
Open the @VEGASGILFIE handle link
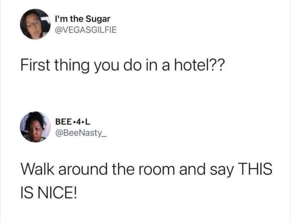(86, 30)
